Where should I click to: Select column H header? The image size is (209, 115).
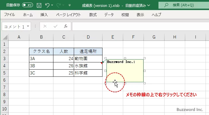click(x=175, y=37)
